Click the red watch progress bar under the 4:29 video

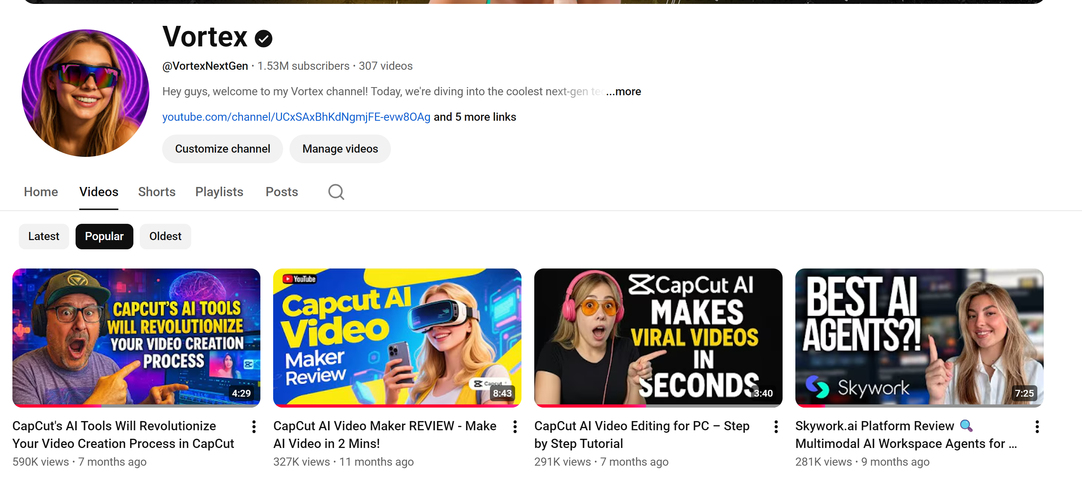57,406
